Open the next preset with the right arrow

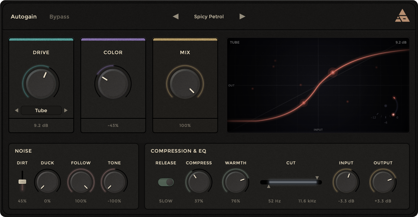click(x=242, y=16)
